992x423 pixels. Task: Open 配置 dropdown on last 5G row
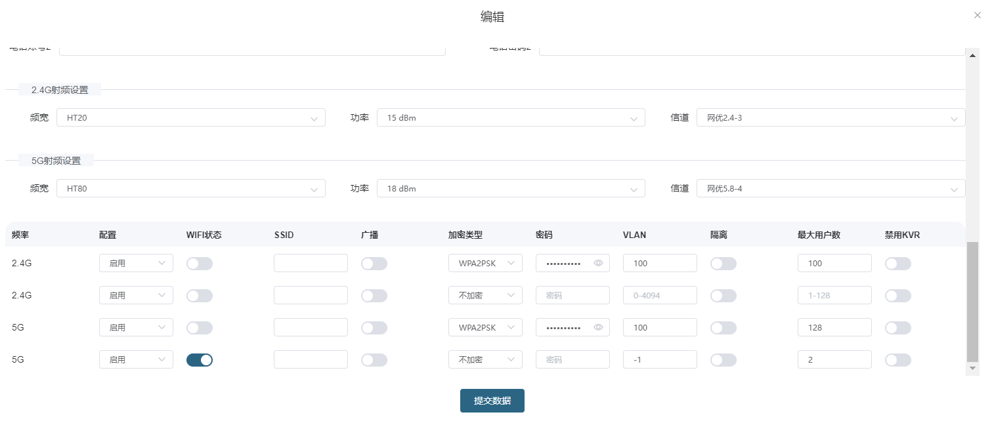pyautogui.click(x=136, y=359)
